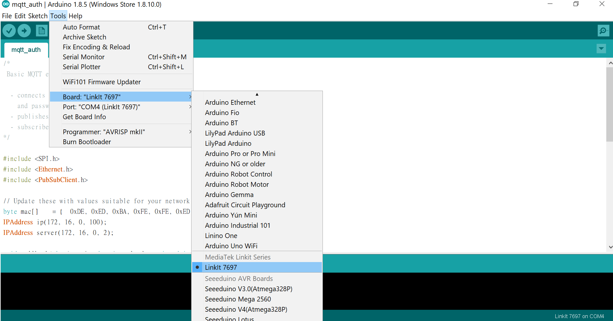The width and height of the screenshot is (613, 321).
Task: Click Get Board Info
Action: point(121,117)
